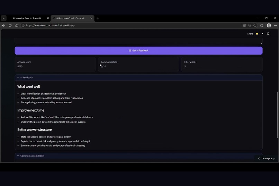Image resolution: width=279 pixels, height=186 pixels.
Task: Restore down the browser window
Action: (x=267, y=18)
